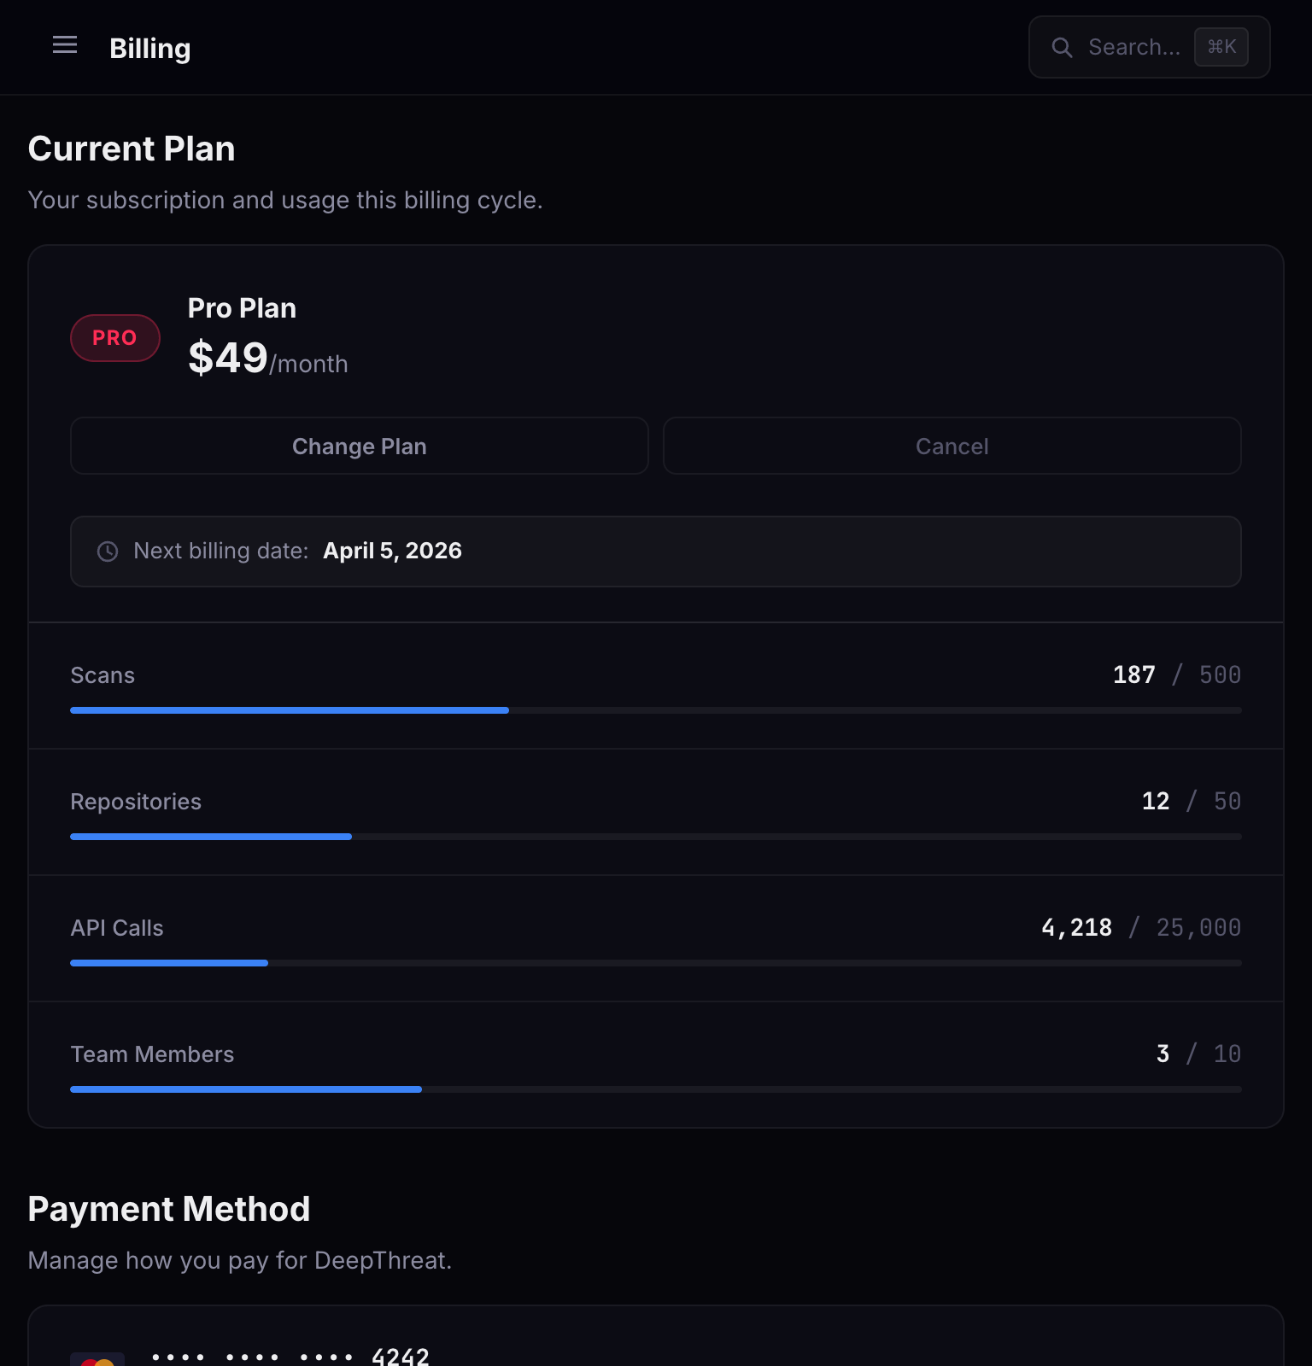Image resolution: width=1312 pixels, height=1366 pixels.
Task: Click the Payment Method heading
Action: click(169, 1209)
